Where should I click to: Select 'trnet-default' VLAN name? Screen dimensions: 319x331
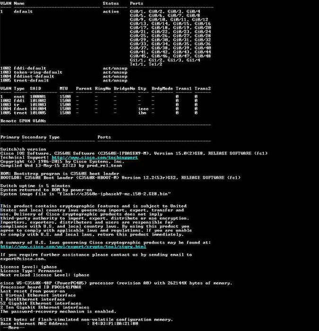point(31,80)
